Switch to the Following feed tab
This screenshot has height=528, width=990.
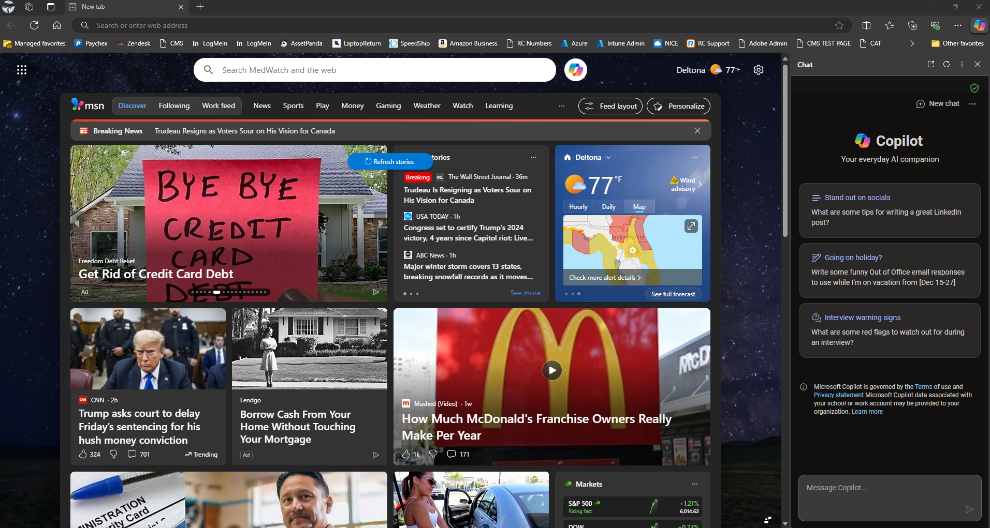click(x=174, y=105)
